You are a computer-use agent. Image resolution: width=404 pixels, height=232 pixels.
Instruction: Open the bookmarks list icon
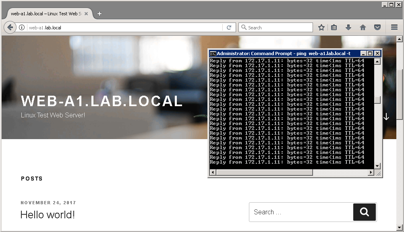334,27
